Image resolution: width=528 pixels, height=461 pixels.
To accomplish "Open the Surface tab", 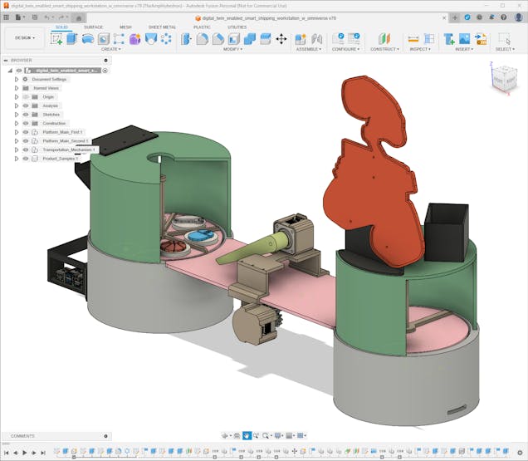I will tap(93, 27).
